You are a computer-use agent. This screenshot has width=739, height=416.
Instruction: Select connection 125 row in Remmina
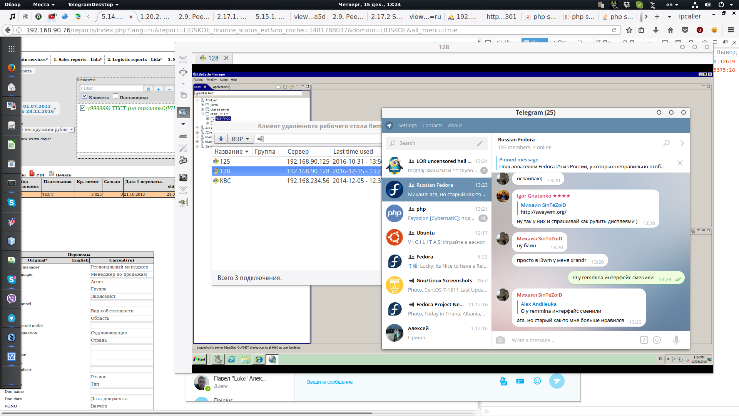point(296,162)
